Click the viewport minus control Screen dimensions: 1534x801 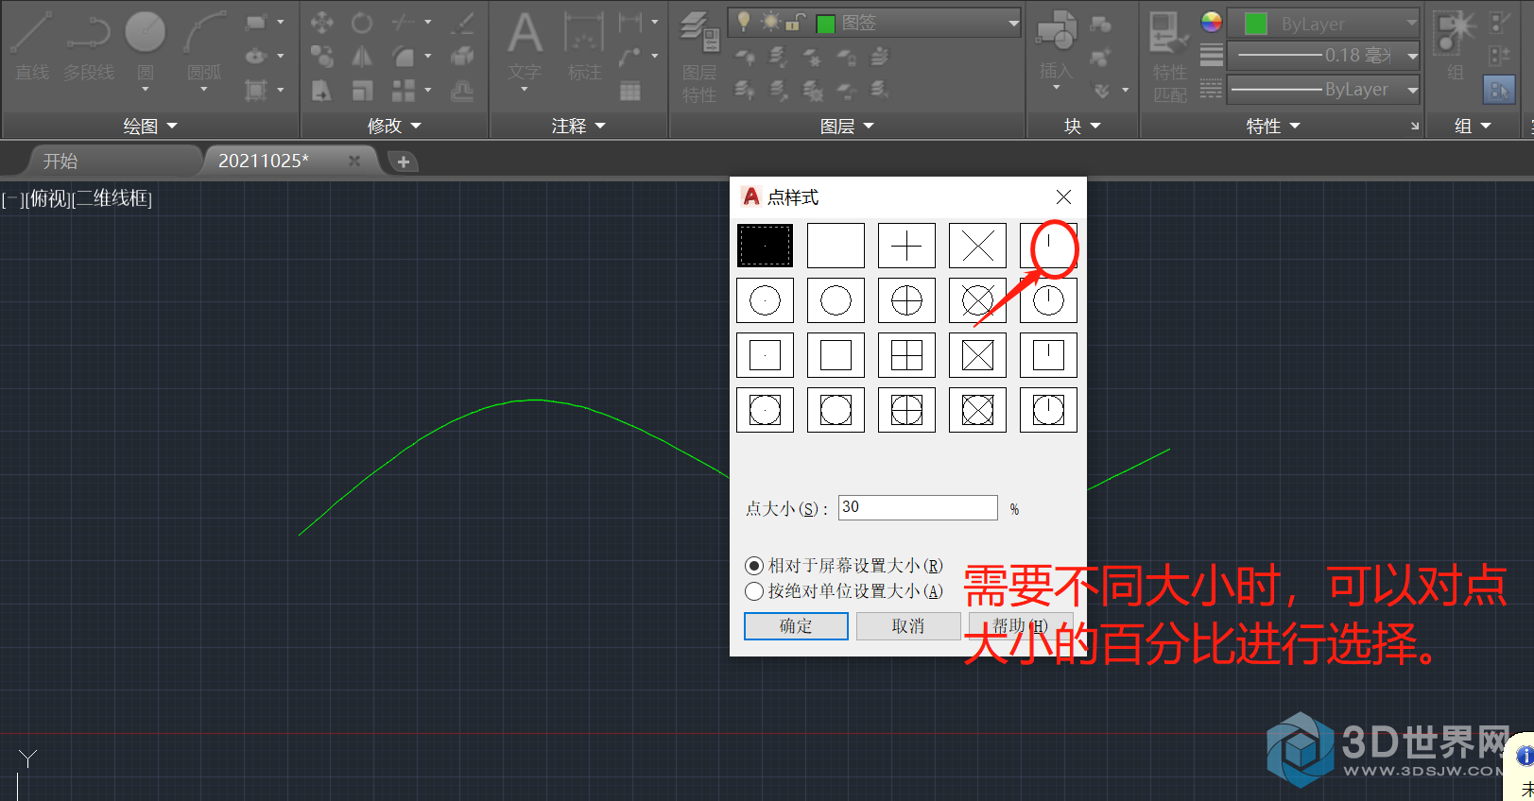[10, 198]
